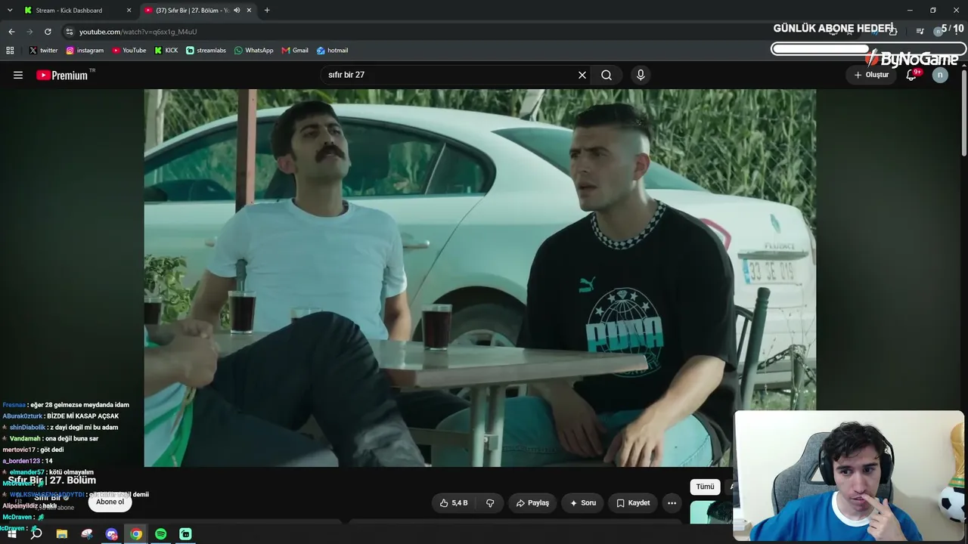Click the YouTube page scrollbar thumb
968x544 pixels.
point(963,113)
